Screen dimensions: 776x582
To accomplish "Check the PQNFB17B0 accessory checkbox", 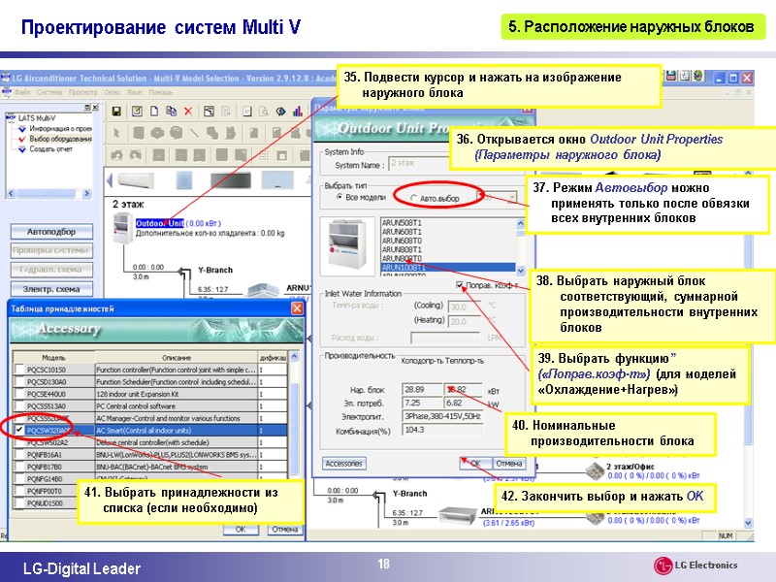I will (x=19, y=467).
